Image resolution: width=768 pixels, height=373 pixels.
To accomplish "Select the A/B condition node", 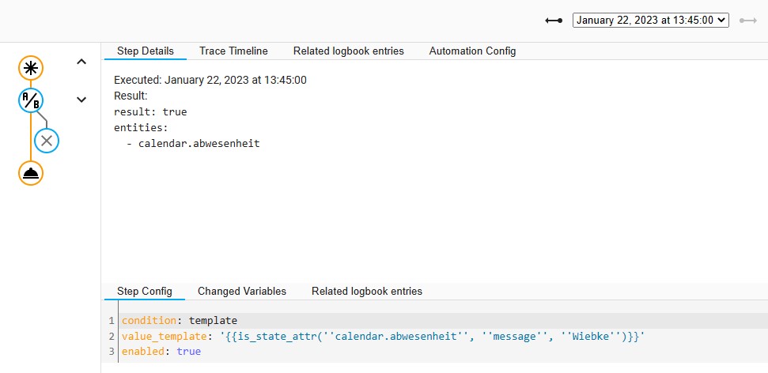I will 31,101.
